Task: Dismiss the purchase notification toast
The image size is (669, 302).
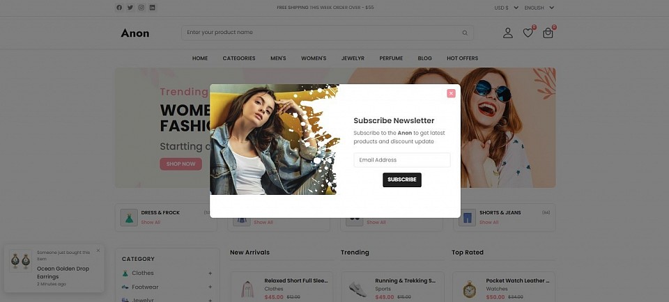Action: [98, 251]
